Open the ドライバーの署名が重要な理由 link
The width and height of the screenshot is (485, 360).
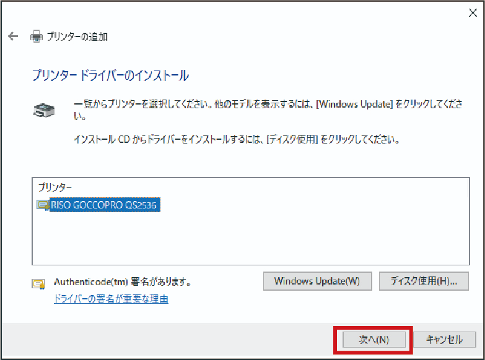tap(111, 299)
